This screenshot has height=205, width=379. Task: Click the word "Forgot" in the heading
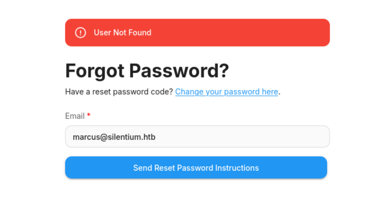95,71
